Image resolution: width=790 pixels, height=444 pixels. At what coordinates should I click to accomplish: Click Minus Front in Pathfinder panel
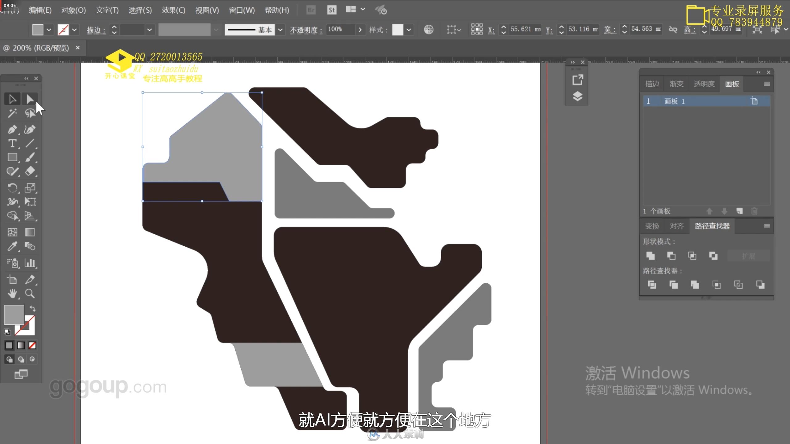click(671, 256)
